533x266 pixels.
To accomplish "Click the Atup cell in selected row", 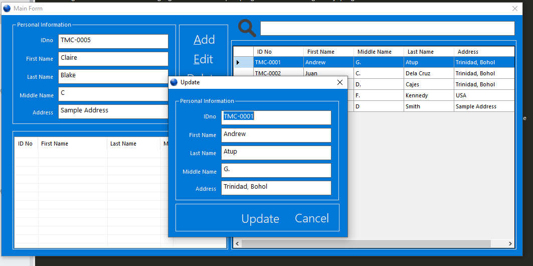I will (x=429, y=62).
